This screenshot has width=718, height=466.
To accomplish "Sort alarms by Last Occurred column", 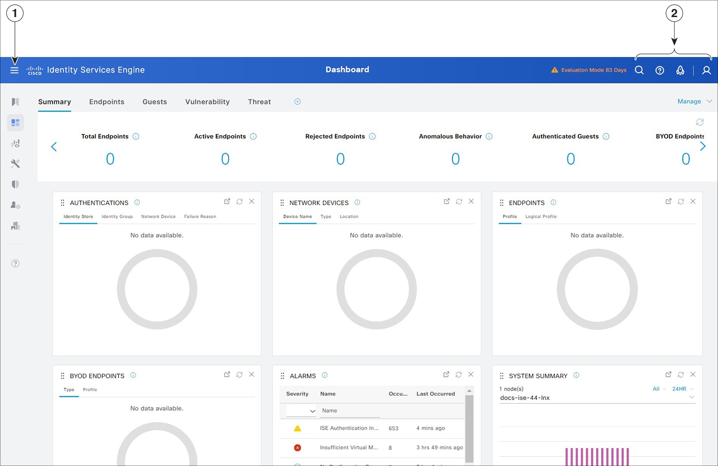I will tap(435, 394).
